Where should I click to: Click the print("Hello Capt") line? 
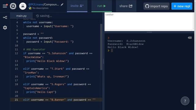click(41, 92)
